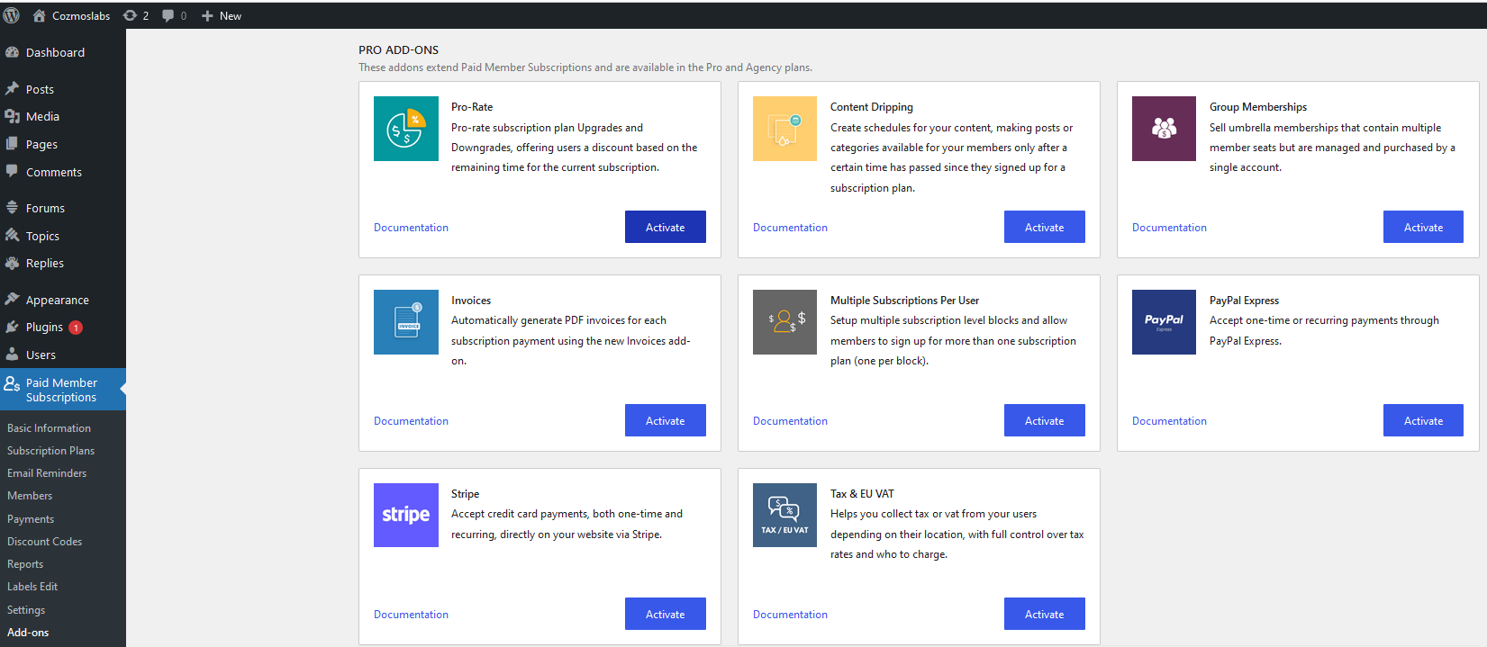Click the Topics icon in sidebar

(12, 236)
